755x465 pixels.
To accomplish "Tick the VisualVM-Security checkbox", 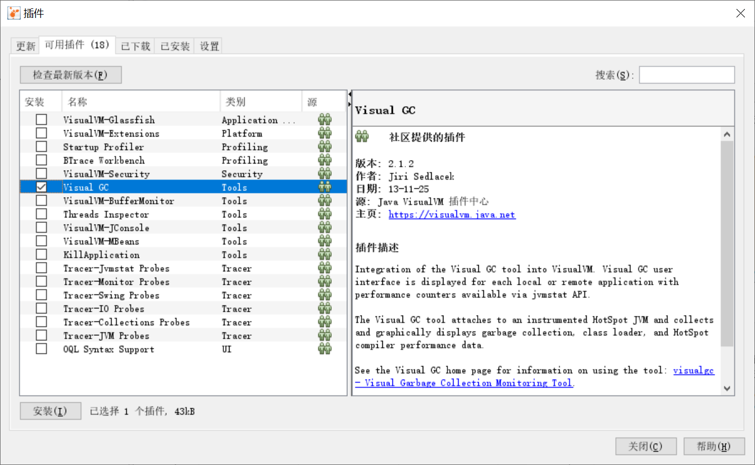I will coord(42,174).
